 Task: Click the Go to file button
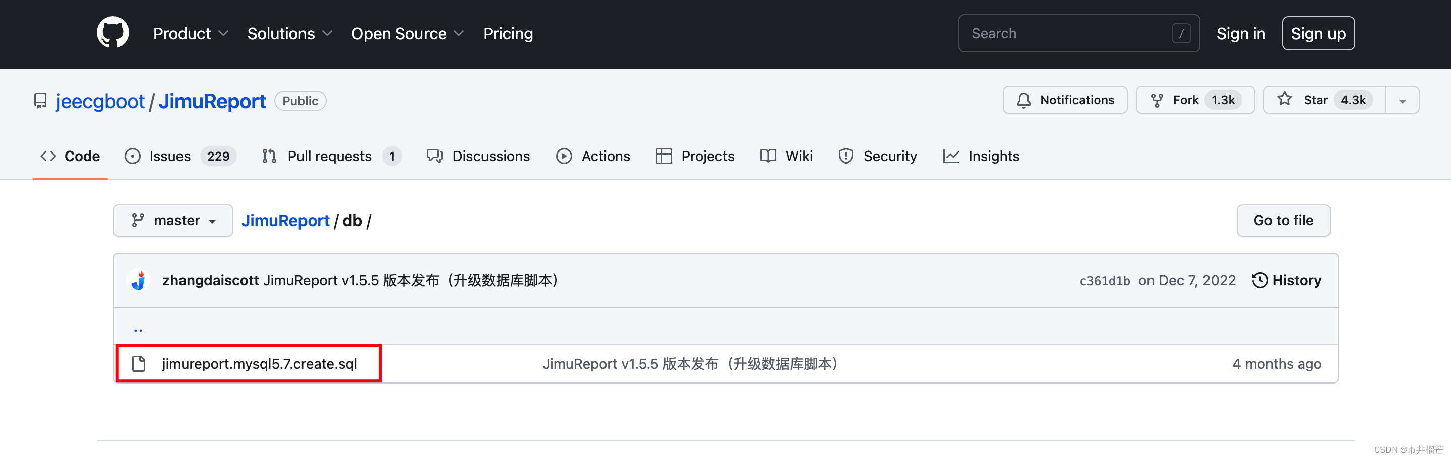pos(1283,220)
